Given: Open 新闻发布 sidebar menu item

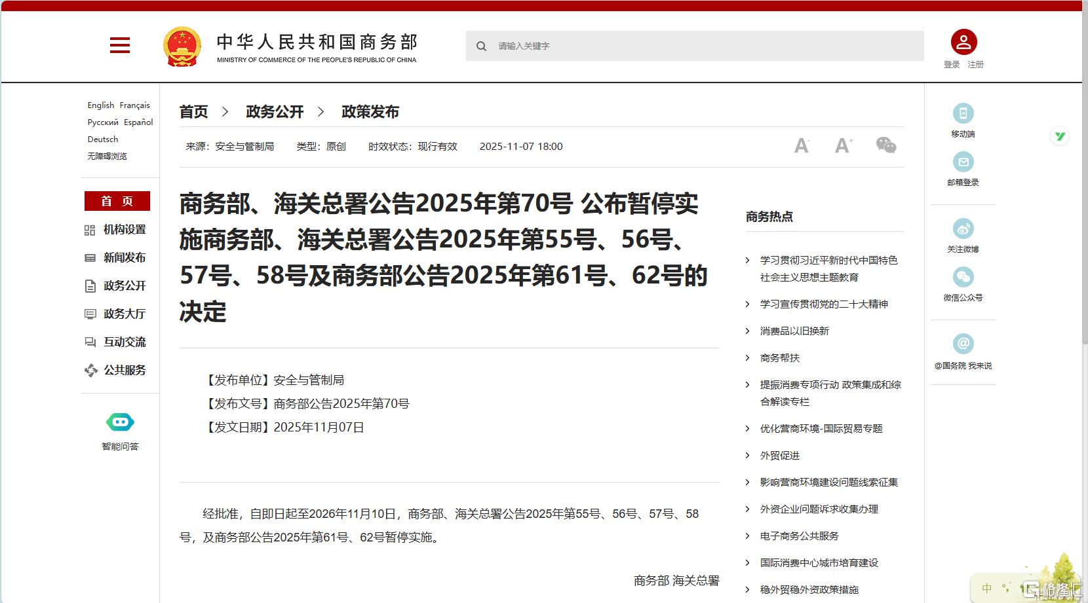Looking at the screenshot, I should coord(124,258).
